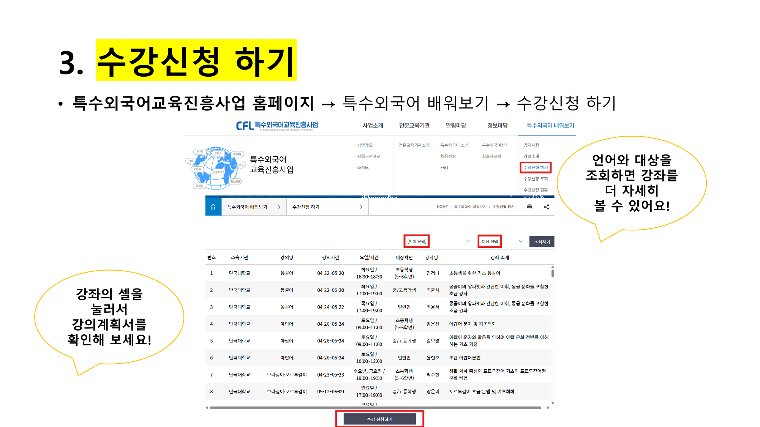This screenshot has width=760, height=427.
Task: Click the home icon in breadcrumb bar
Action: [x=213, y=207]
